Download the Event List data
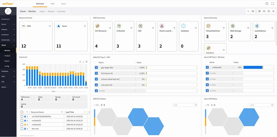This screenshot has width=277, height=137. pos(83,62)
